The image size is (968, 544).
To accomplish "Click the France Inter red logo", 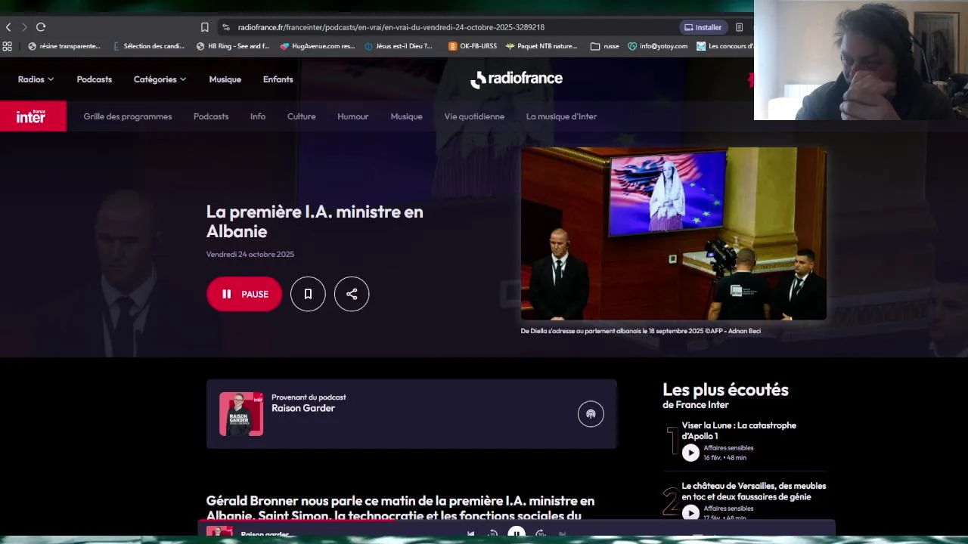I will (33, 116).
